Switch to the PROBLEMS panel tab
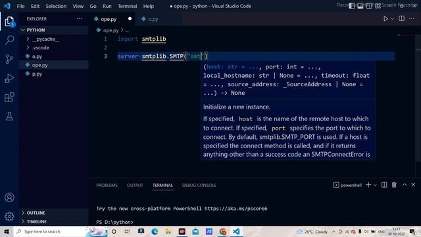Viewport: 421px width, 237px height. pos(107,185)
